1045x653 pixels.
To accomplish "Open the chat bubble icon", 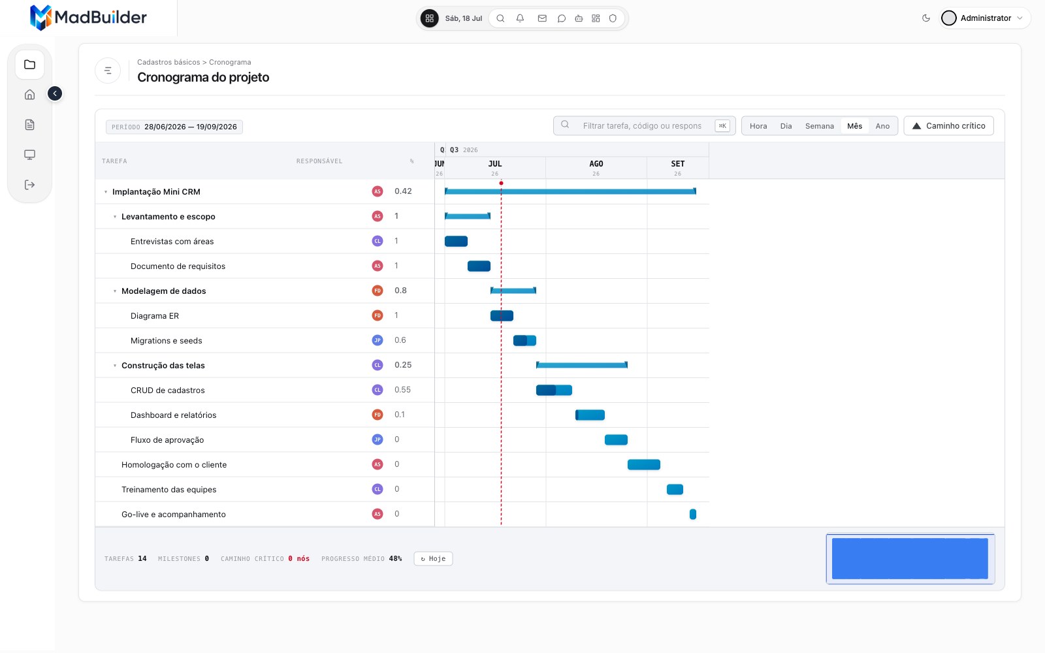I will (x=562, y=18).
